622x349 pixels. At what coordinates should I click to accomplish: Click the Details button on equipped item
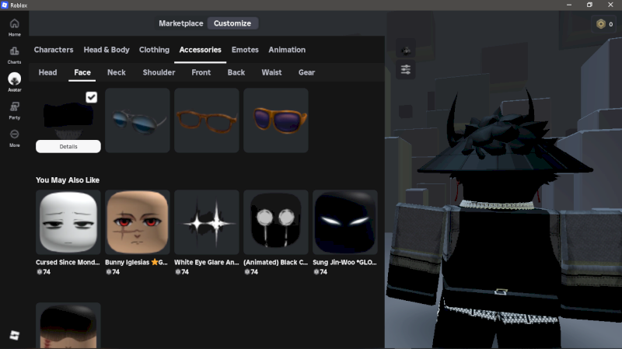click(68, 146)
